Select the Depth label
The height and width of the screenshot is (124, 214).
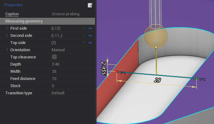coord(16,64)
